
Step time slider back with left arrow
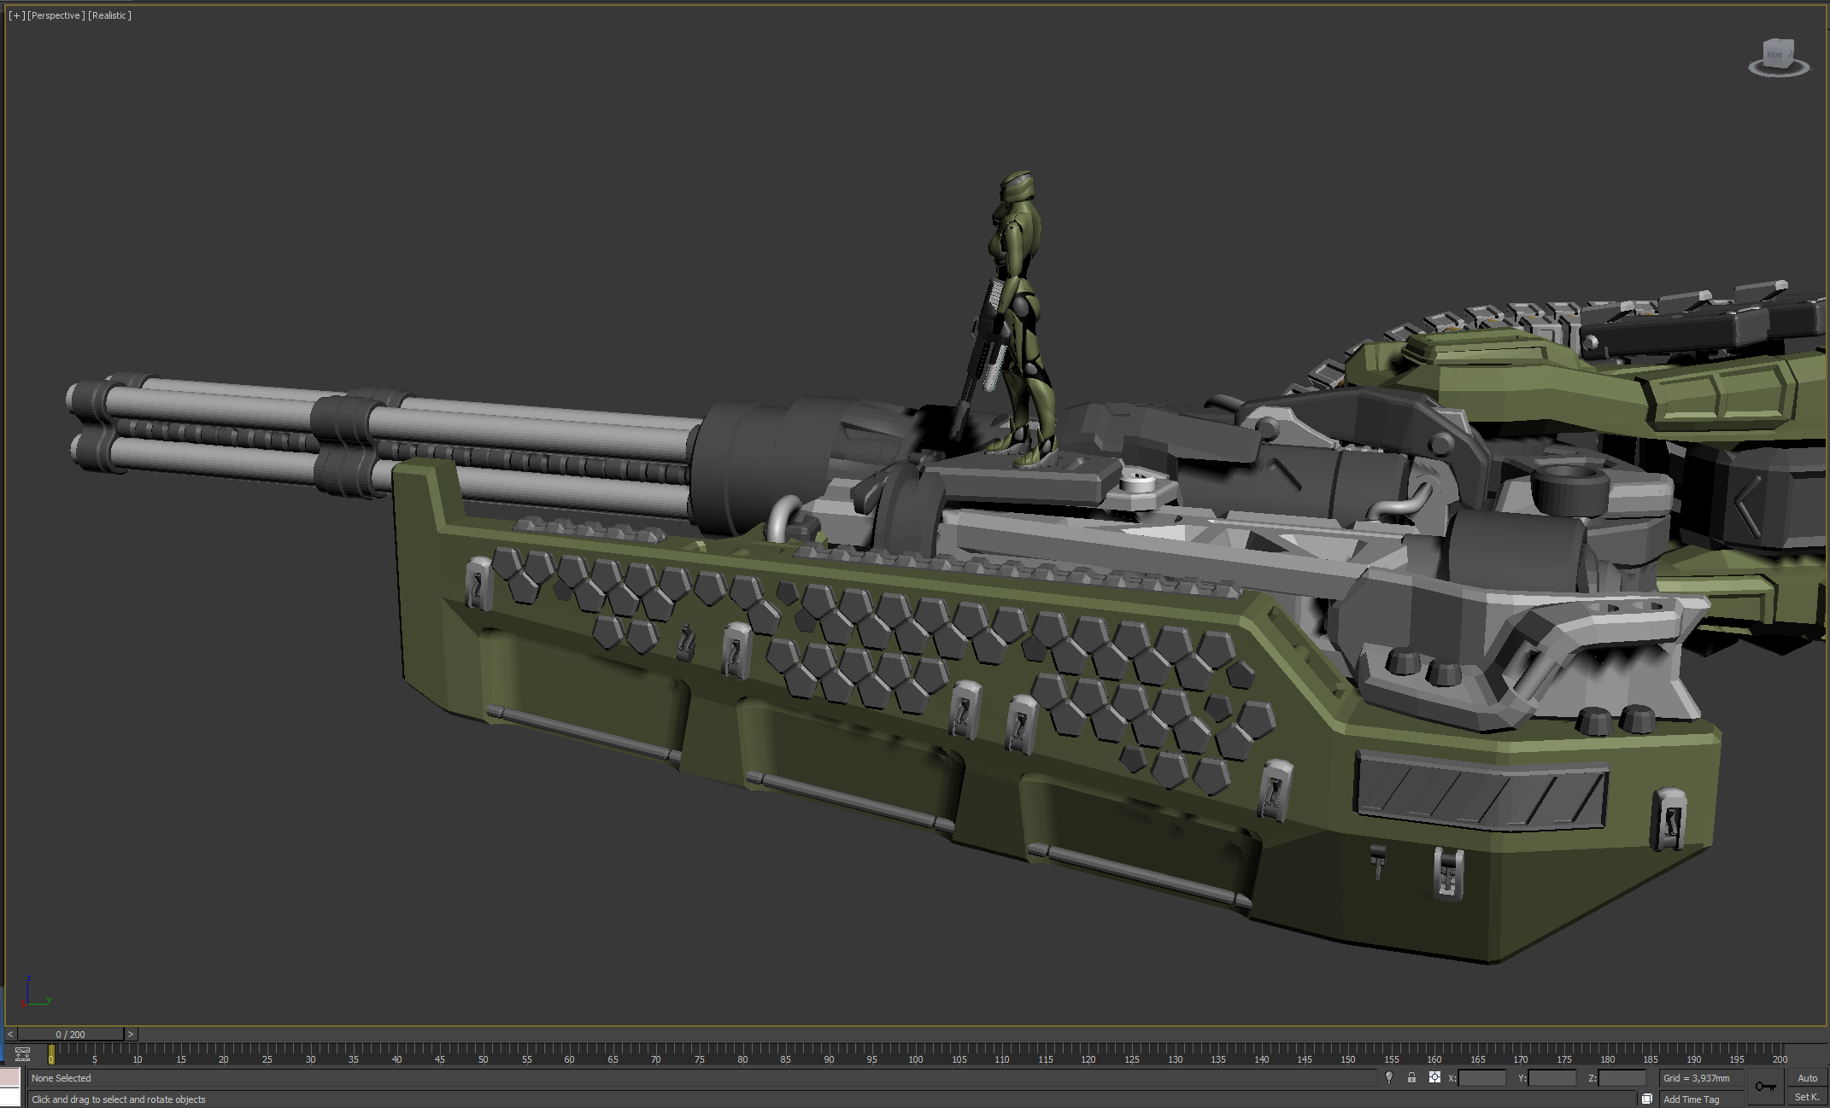point(10,1035)
